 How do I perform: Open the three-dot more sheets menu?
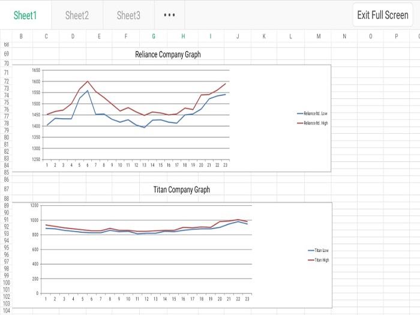[x=170, y=15]
